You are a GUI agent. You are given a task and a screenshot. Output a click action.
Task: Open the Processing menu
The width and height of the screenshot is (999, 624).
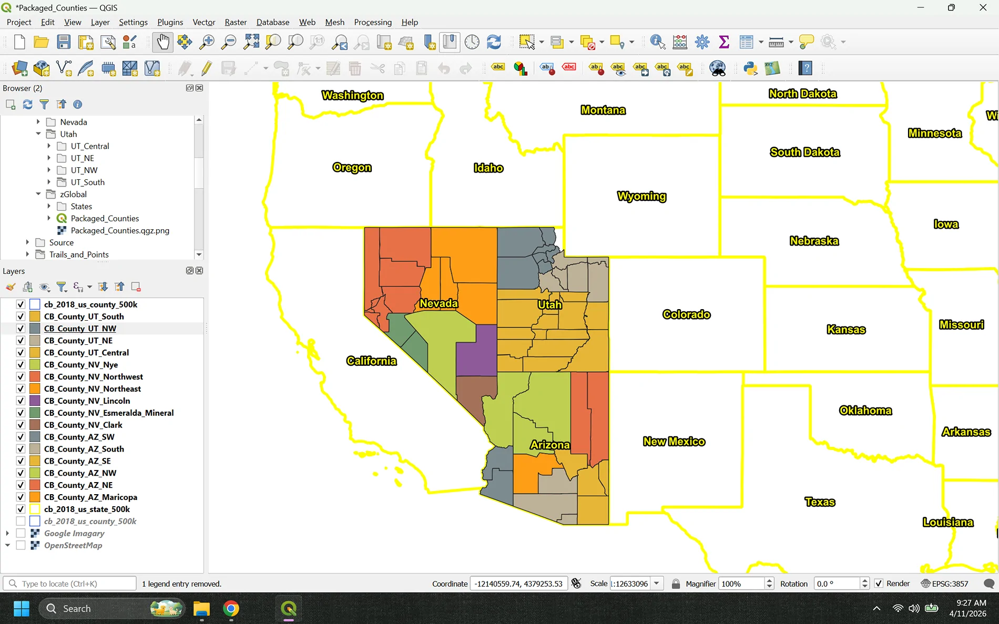pyautogui.click(x=373, y=22)
